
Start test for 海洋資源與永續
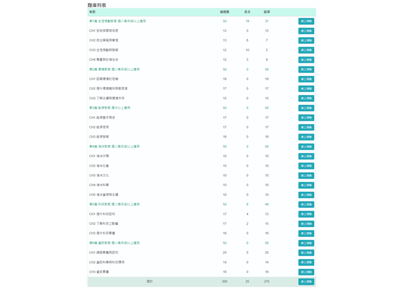tap(306, 195)
